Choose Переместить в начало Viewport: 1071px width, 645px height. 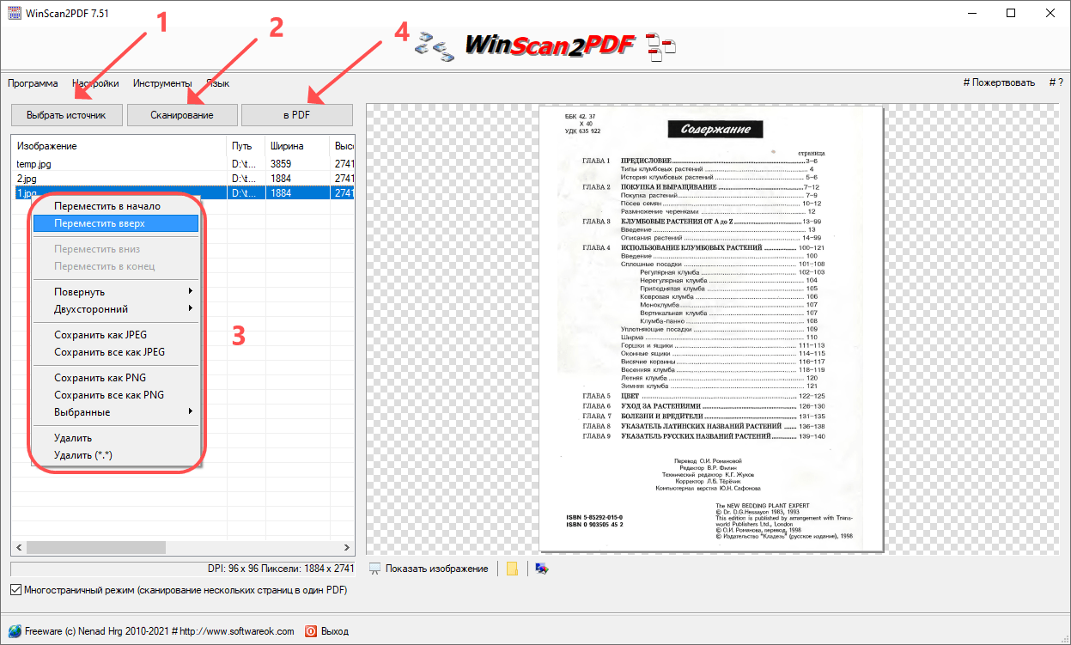[115, 206]
